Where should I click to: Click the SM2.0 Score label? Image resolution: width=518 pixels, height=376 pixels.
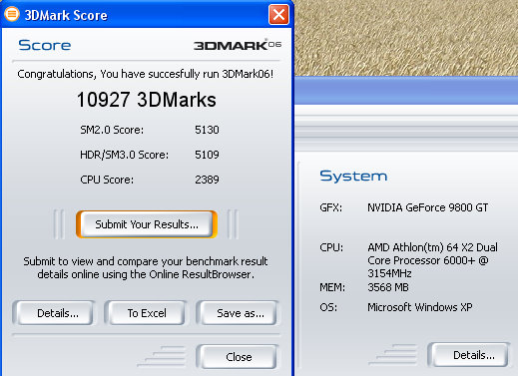click(112, 130)
